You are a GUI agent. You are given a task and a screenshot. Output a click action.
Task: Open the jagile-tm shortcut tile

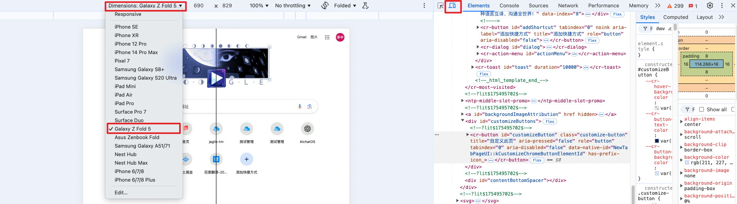click(216, 133)
